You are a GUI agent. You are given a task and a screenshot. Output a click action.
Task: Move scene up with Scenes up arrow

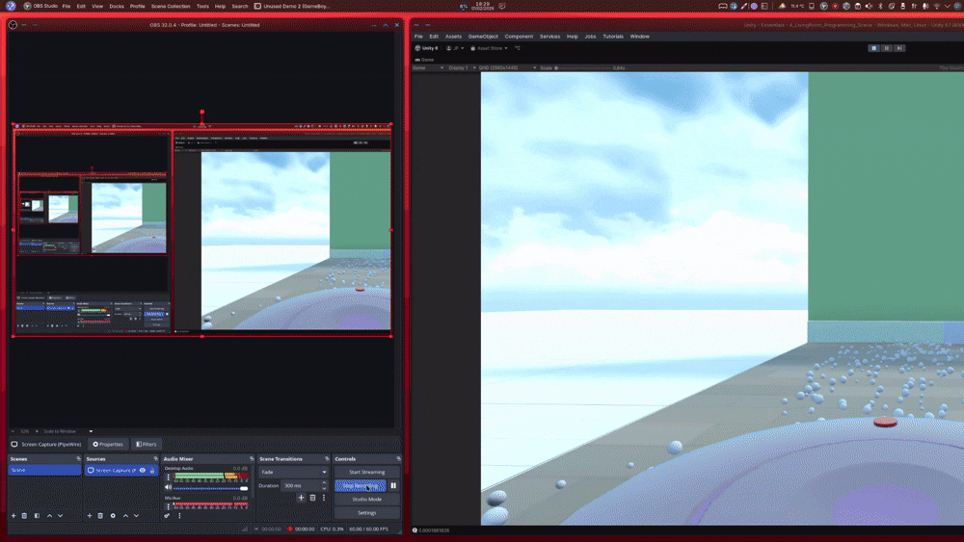pos(50,516)
